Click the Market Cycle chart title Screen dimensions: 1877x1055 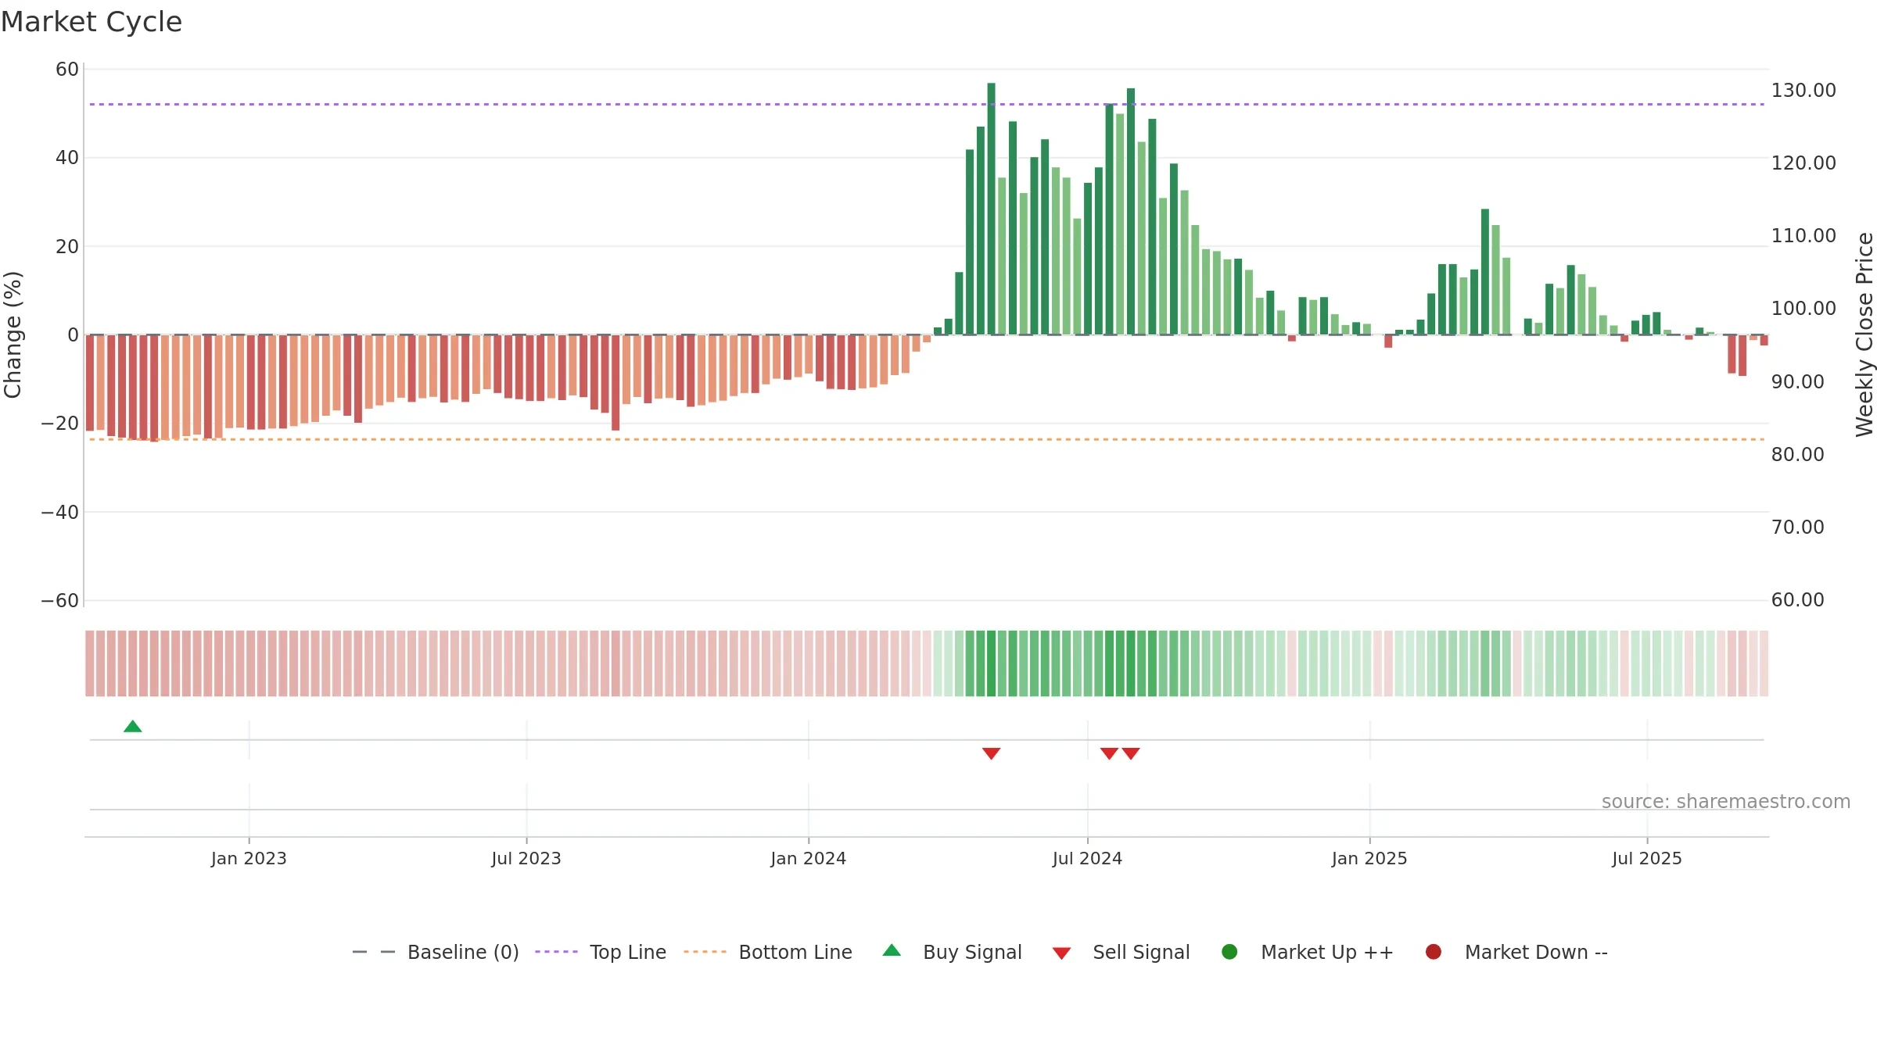click(92, 22)
